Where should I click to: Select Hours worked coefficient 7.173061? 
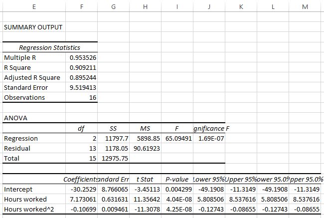pos(83,199)
